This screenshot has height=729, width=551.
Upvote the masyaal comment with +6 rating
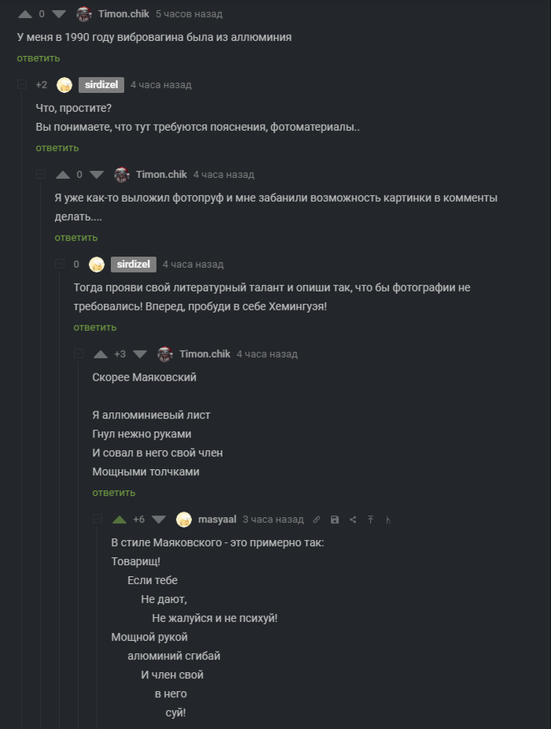pyautogui.click(x=120, y=519)
